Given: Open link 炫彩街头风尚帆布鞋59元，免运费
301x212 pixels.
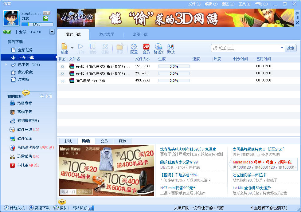Looking at the screenshot, I should (x=188, y=149).
